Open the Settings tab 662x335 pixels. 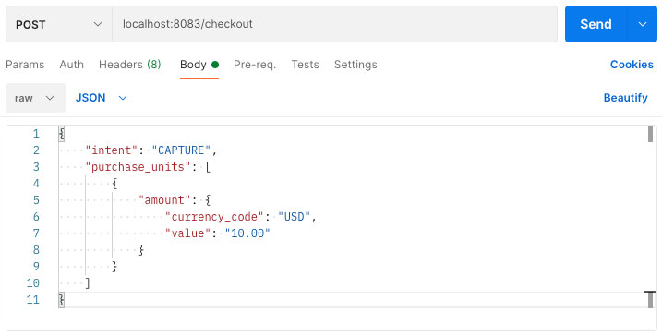coord(355,65)
